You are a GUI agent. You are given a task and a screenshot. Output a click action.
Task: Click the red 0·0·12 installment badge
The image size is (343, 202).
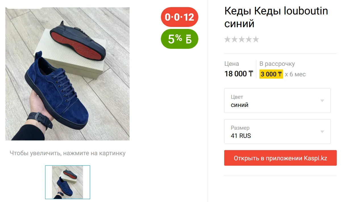[x=179, y=17]
